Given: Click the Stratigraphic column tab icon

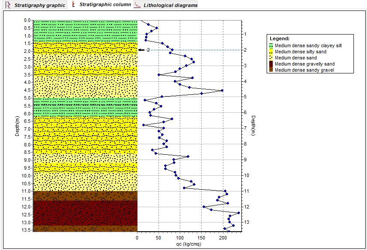Looking at the screenshot, I should click(x=73, y=5).
